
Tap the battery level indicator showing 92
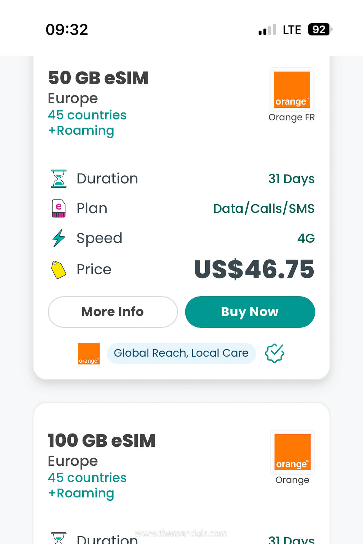click(320, 29)
